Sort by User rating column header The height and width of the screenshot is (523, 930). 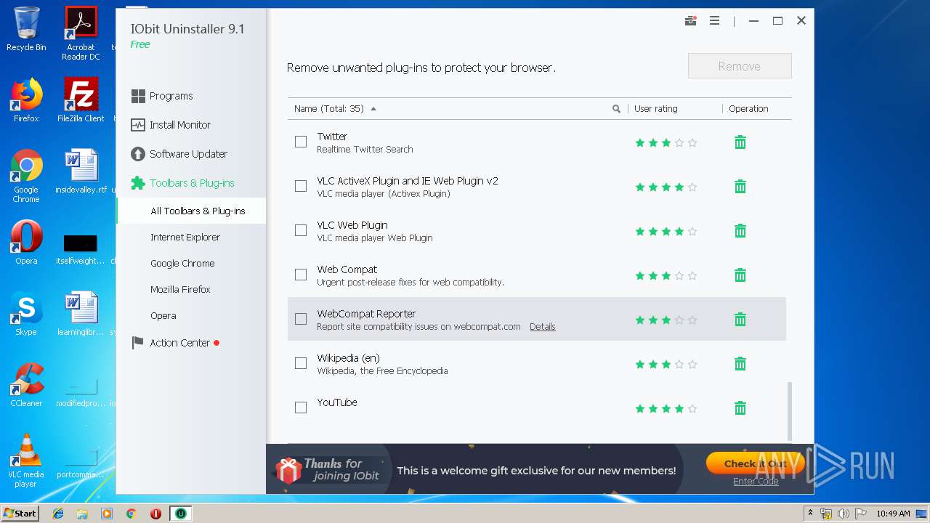[655, 109]
